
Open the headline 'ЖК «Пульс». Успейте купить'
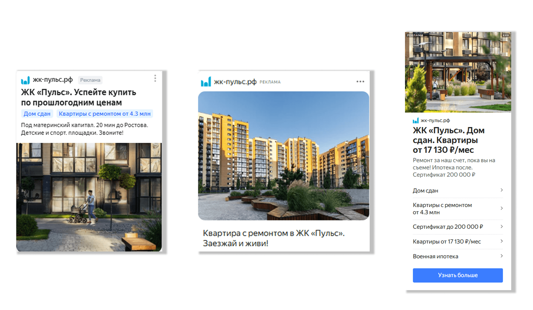79,92
